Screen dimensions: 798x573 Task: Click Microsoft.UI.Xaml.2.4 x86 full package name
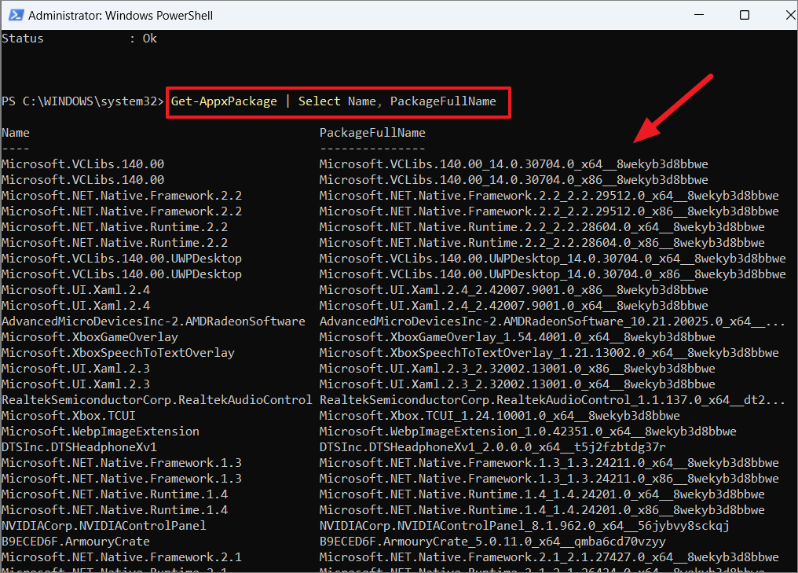(514, 290)
